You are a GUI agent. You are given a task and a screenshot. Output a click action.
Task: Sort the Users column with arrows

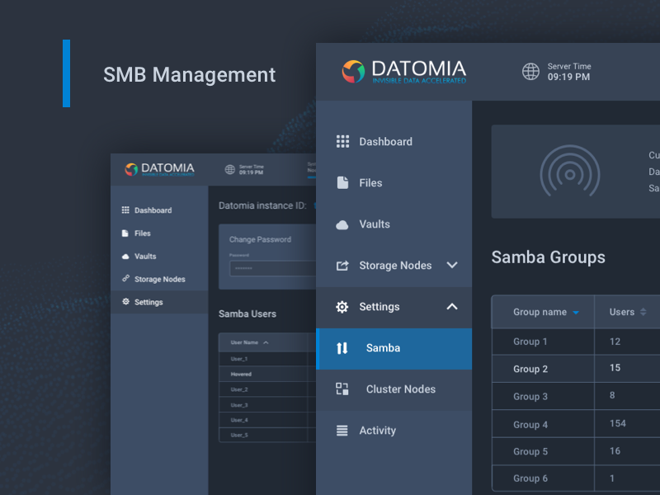[x=643, y=312]
